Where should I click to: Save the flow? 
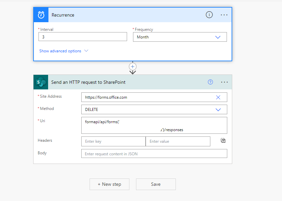pos(156,184)
